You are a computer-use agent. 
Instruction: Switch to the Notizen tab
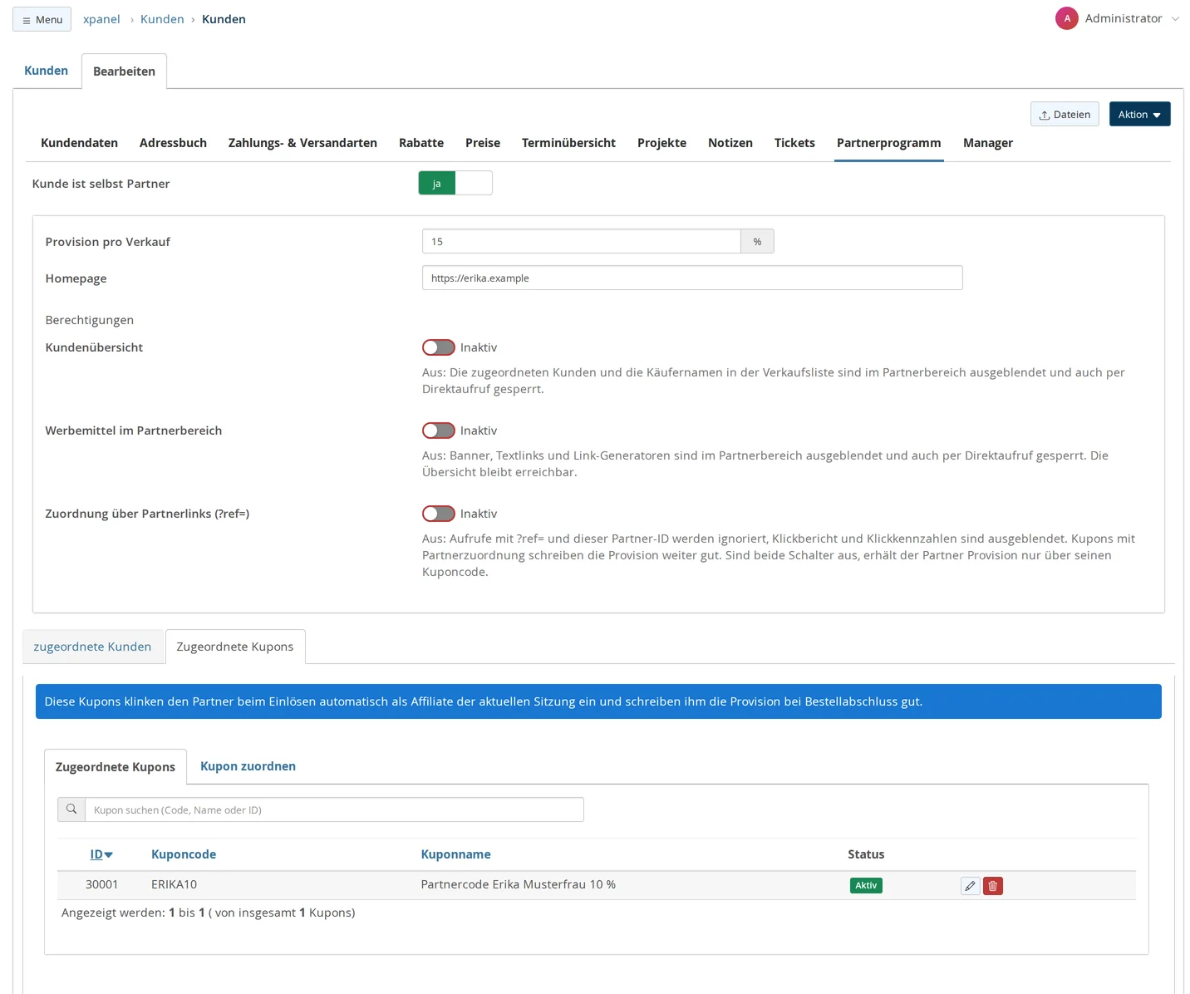click(x=730, y=143)
